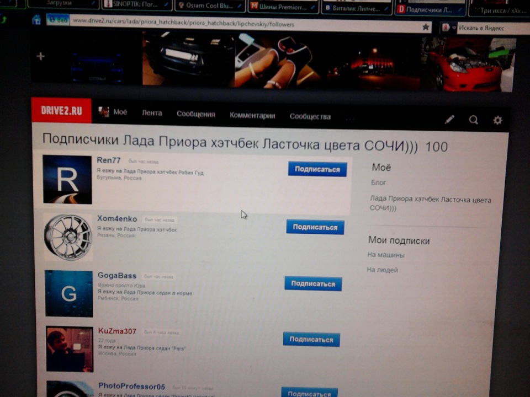Open KuZma307 avatar photo
The width and height of the screenshot is (530, 397).
(70, 349)
